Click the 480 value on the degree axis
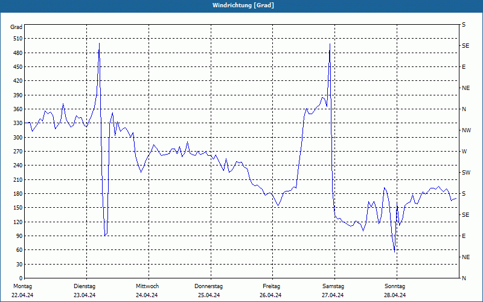 tap(18, 53)
